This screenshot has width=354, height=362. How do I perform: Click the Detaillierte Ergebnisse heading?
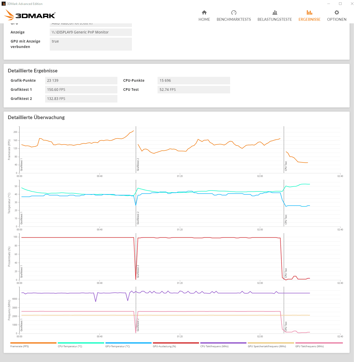tap(33, 71)
